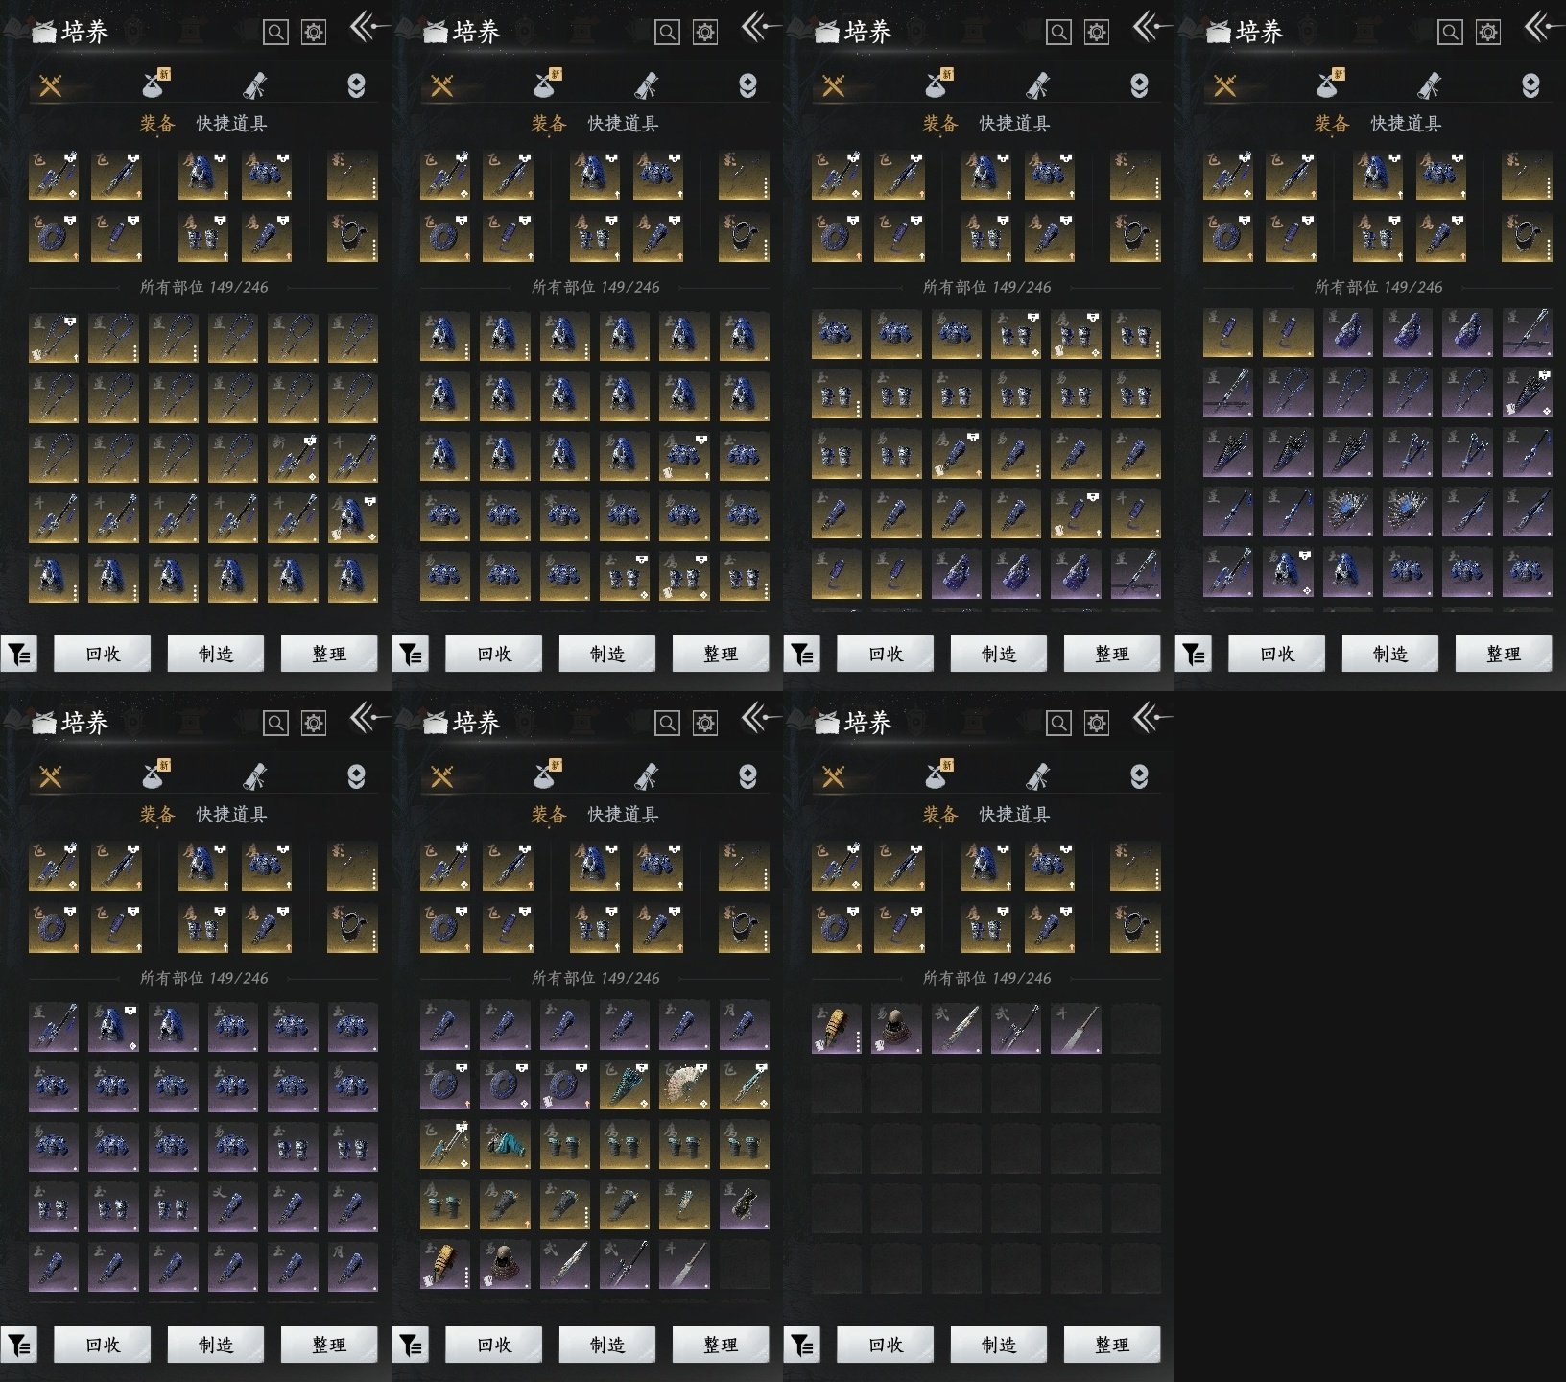Select 装备 tab in the mostly empty panel
Screen dimensions: 1566x1382
(x=939, y=815)
